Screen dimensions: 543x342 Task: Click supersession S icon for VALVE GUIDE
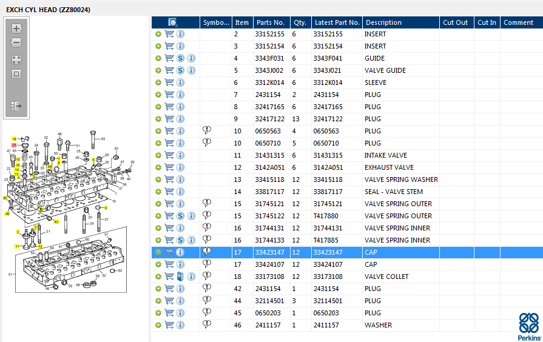[x=180, y=70]
